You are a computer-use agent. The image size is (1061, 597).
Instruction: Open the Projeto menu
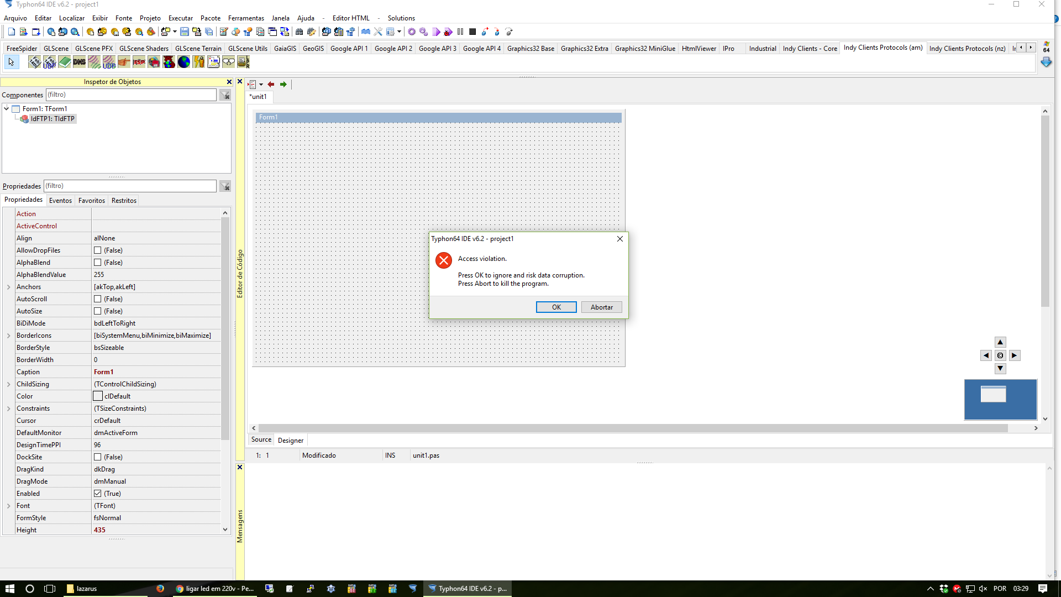(x=150, y=18)
